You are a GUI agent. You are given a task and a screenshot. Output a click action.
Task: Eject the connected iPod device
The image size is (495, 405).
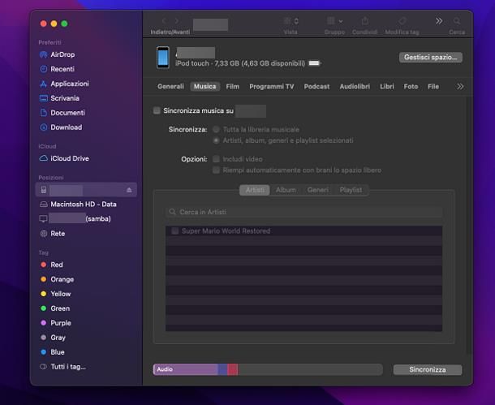click(x=130, y=190)
